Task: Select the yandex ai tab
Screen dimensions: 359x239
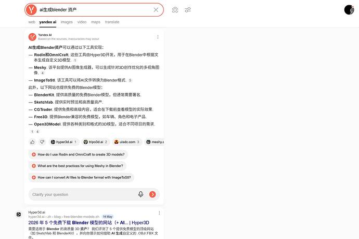Action: (x=48, y=22)
